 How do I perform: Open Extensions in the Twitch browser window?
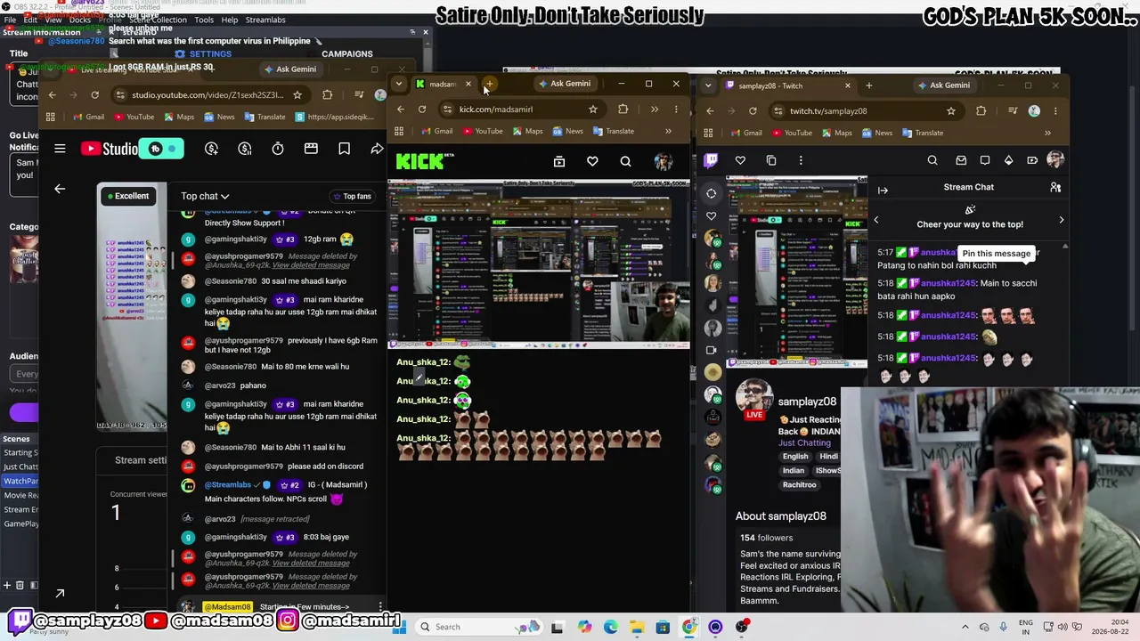pyautogui.click(x=981, y=111)
